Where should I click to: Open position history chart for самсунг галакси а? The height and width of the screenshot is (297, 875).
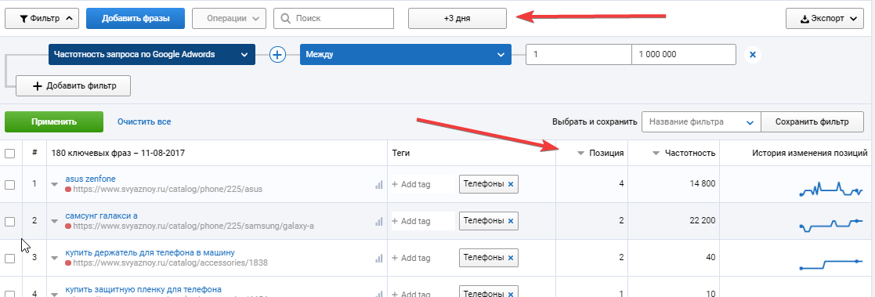click(831, 226)
